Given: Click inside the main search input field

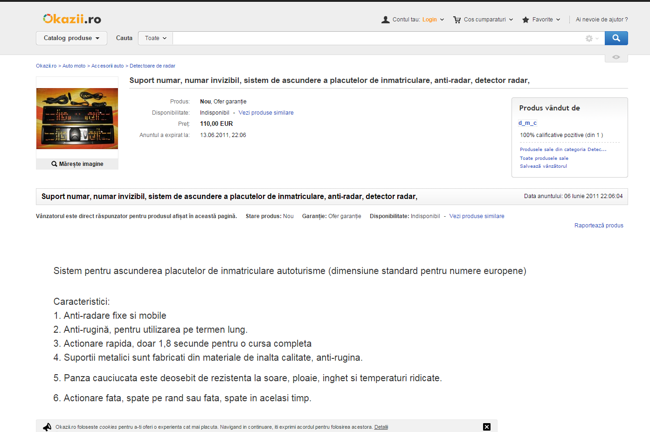Looking at the screenshot, I should tap(373, 38).
